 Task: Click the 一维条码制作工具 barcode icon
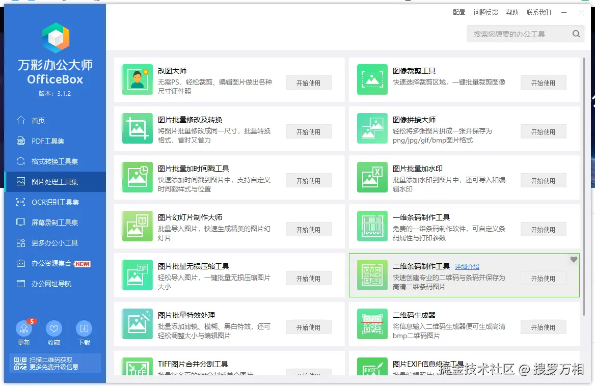[x=372, y=226]
